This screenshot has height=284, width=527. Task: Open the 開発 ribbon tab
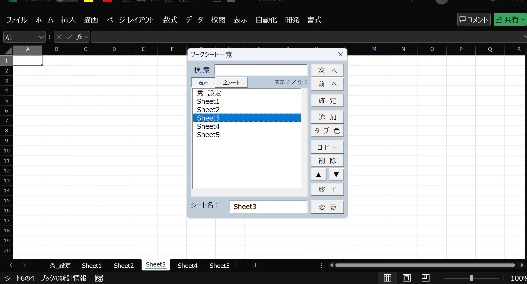[x=292, y=20]
